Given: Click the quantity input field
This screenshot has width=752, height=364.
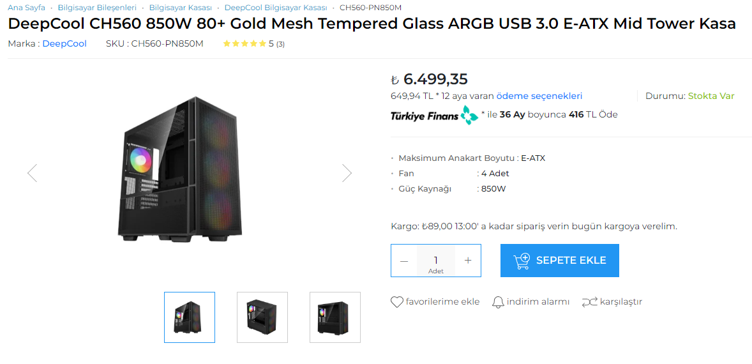Looking at the screenshot, I should click(436, 260).
